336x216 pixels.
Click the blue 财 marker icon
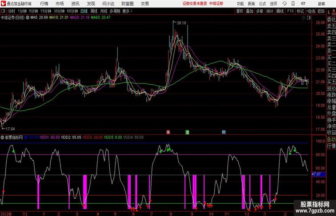point(224,132)
